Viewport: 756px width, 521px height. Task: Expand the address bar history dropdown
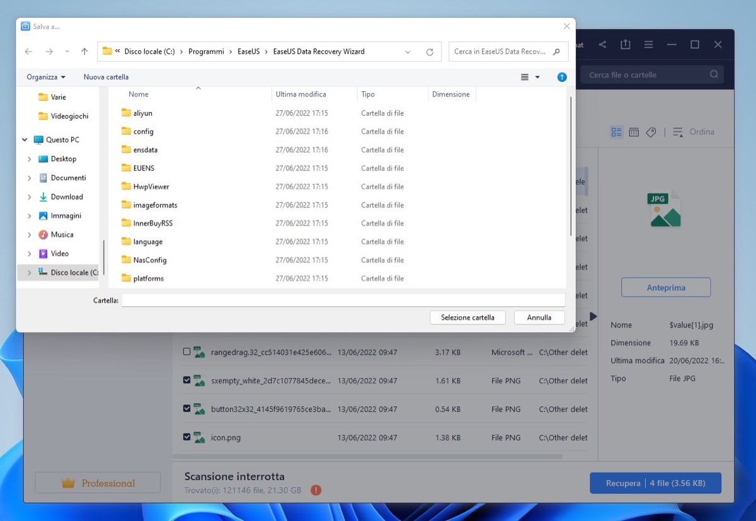point(408,52)
